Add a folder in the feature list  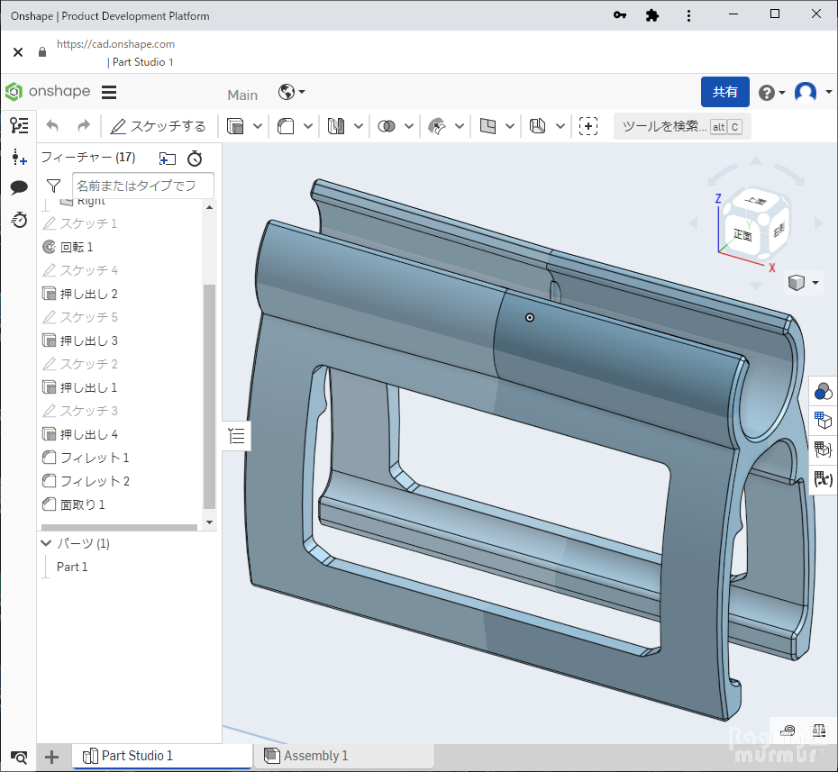point(168,159)
